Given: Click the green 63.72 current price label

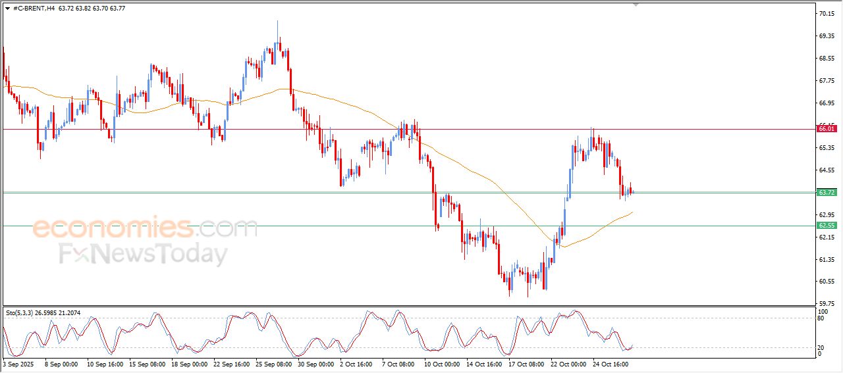Looking at the screenshot, I should pos(826,192).
